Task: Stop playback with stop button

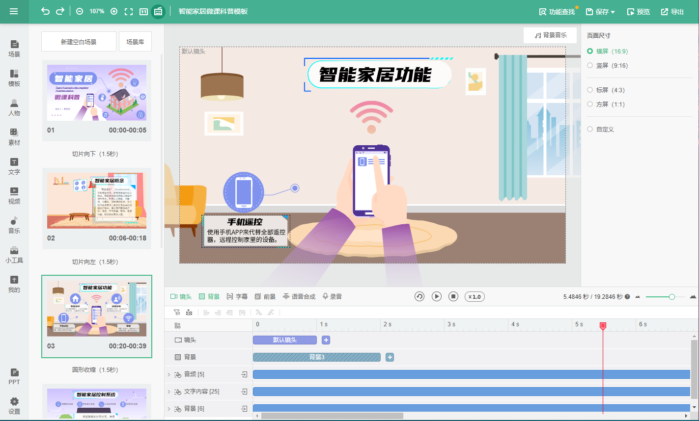Action: tap(454, 296)
